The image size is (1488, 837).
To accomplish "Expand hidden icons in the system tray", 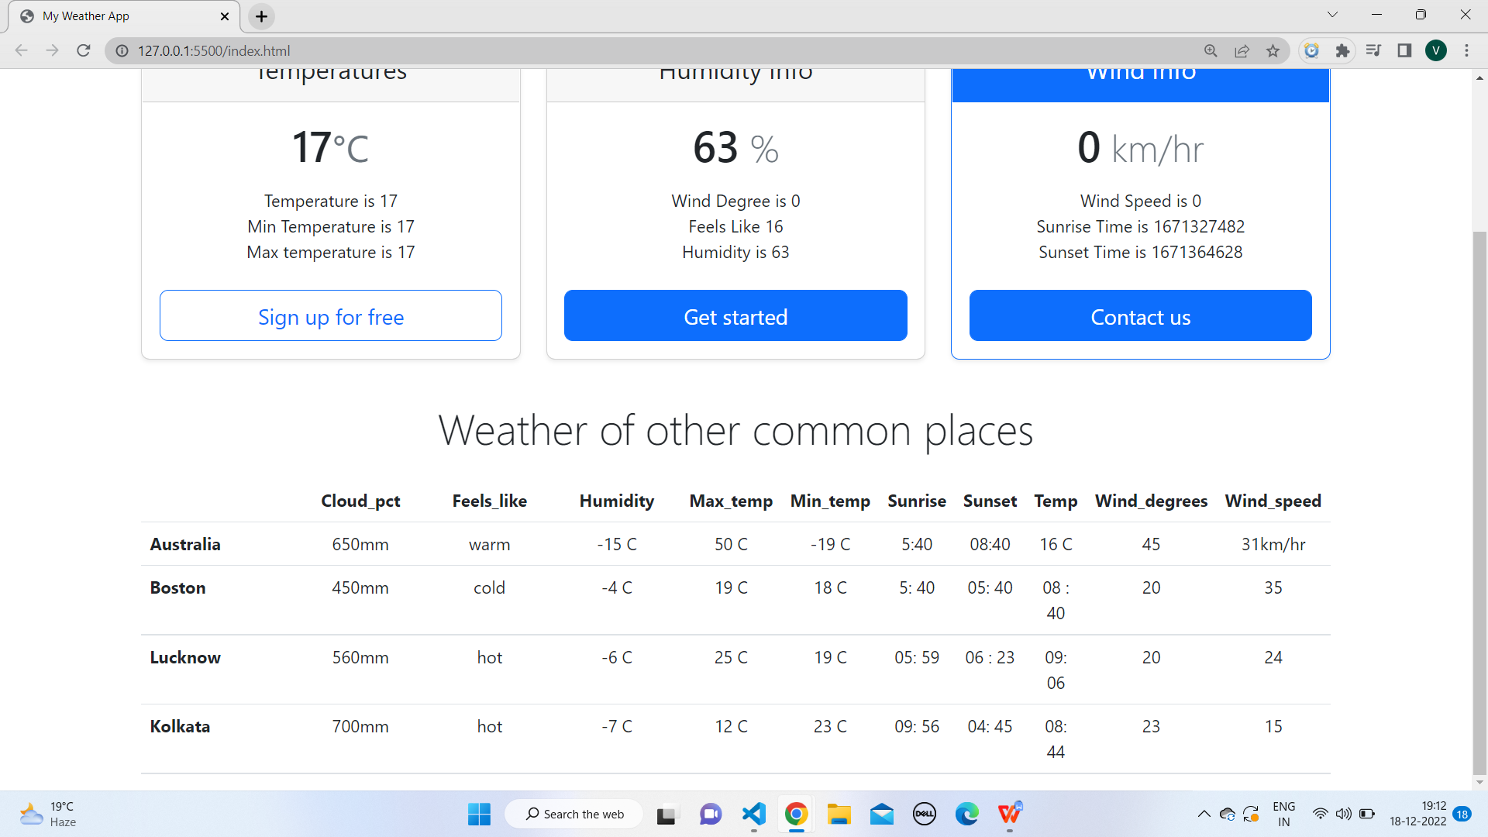I will click(x=1204, y=814).
